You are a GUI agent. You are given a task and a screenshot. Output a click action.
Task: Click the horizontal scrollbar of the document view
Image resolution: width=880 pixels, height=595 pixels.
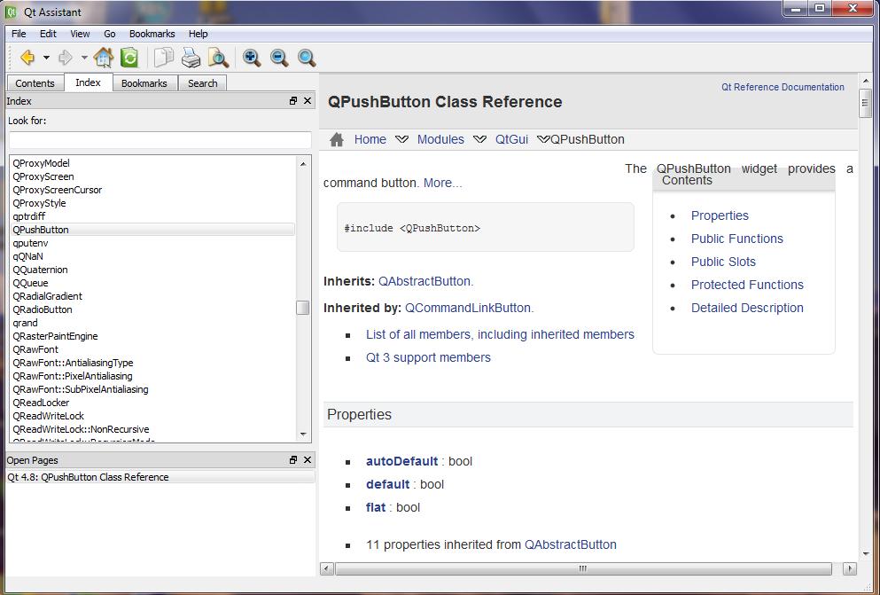(583, 568)
